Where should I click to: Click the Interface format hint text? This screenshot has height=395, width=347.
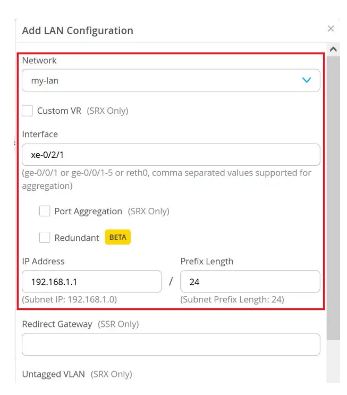(x=166, y=180)
